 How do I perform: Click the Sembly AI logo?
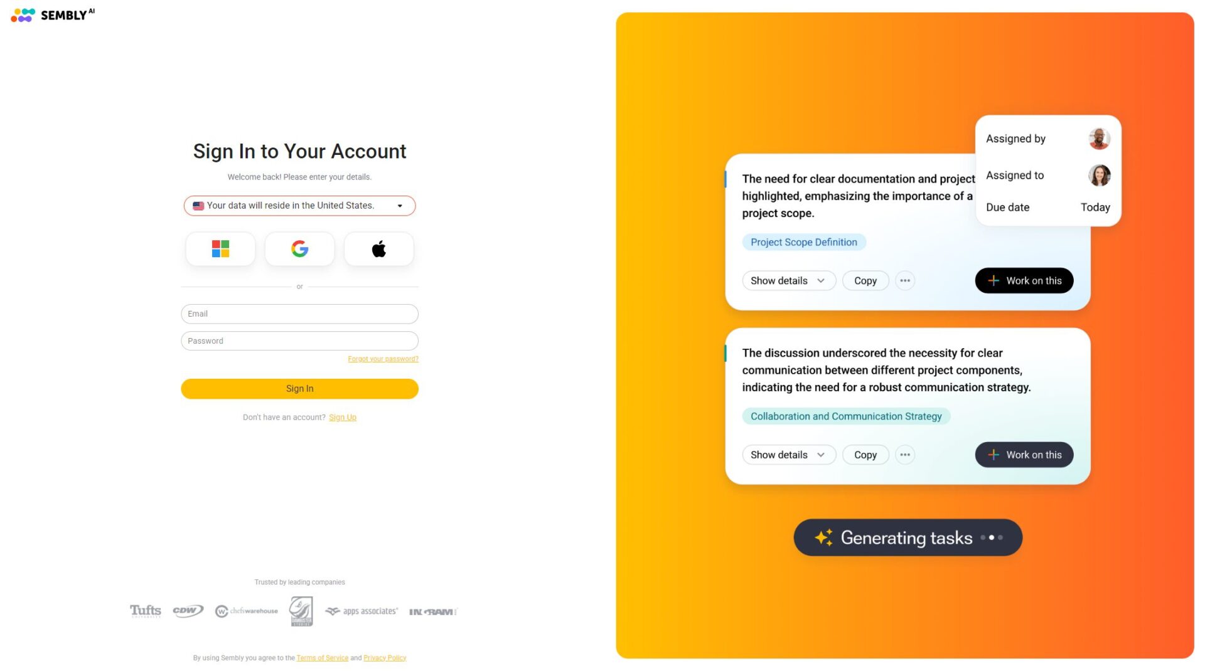[53, 14]
